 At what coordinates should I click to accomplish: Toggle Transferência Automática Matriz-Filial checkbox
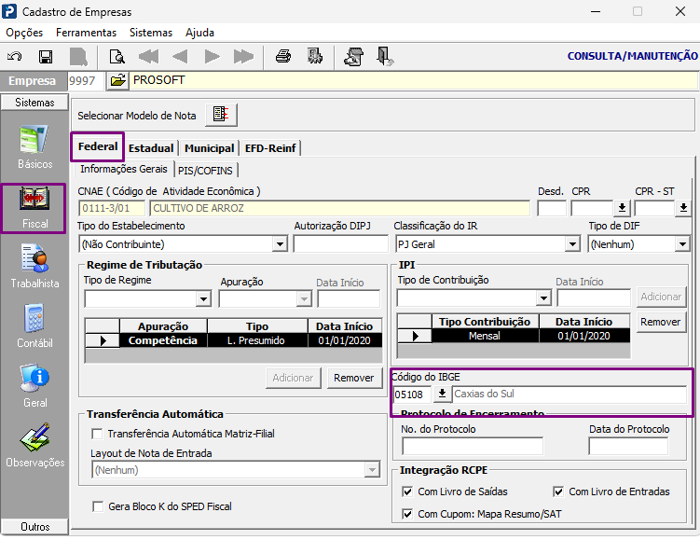96,434
